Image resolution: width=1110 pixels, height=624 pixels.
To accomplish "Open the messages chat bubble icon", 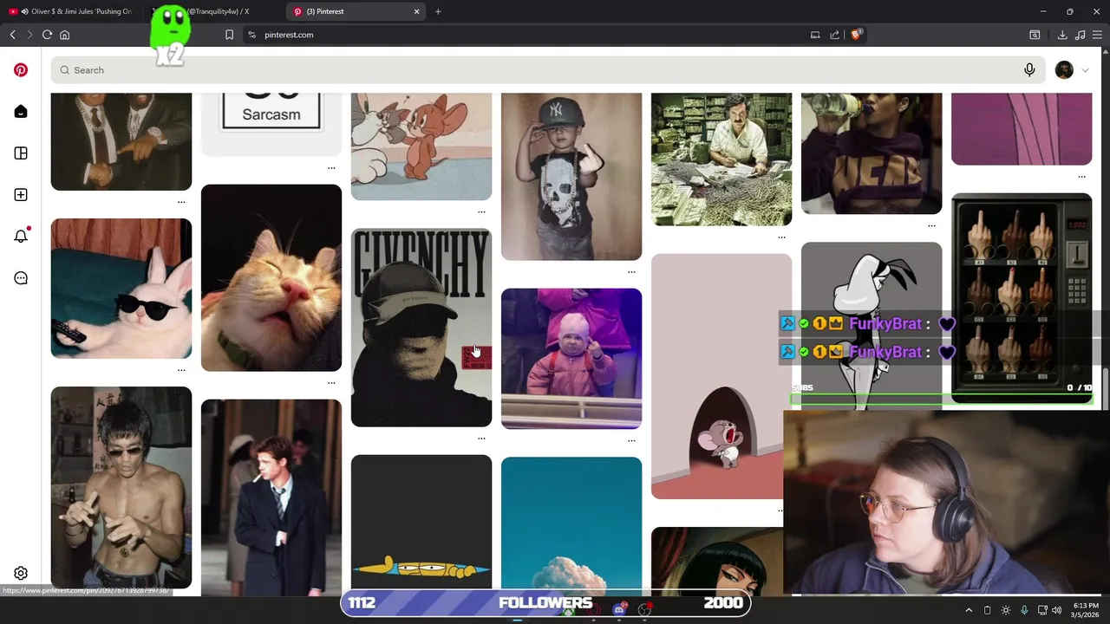I will 21,278.
